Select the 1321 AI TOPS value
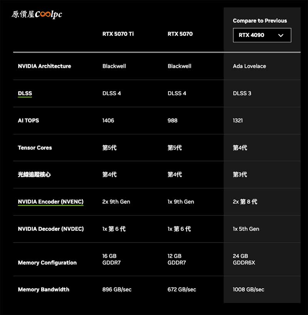The image size is (308, 315). 238,121
